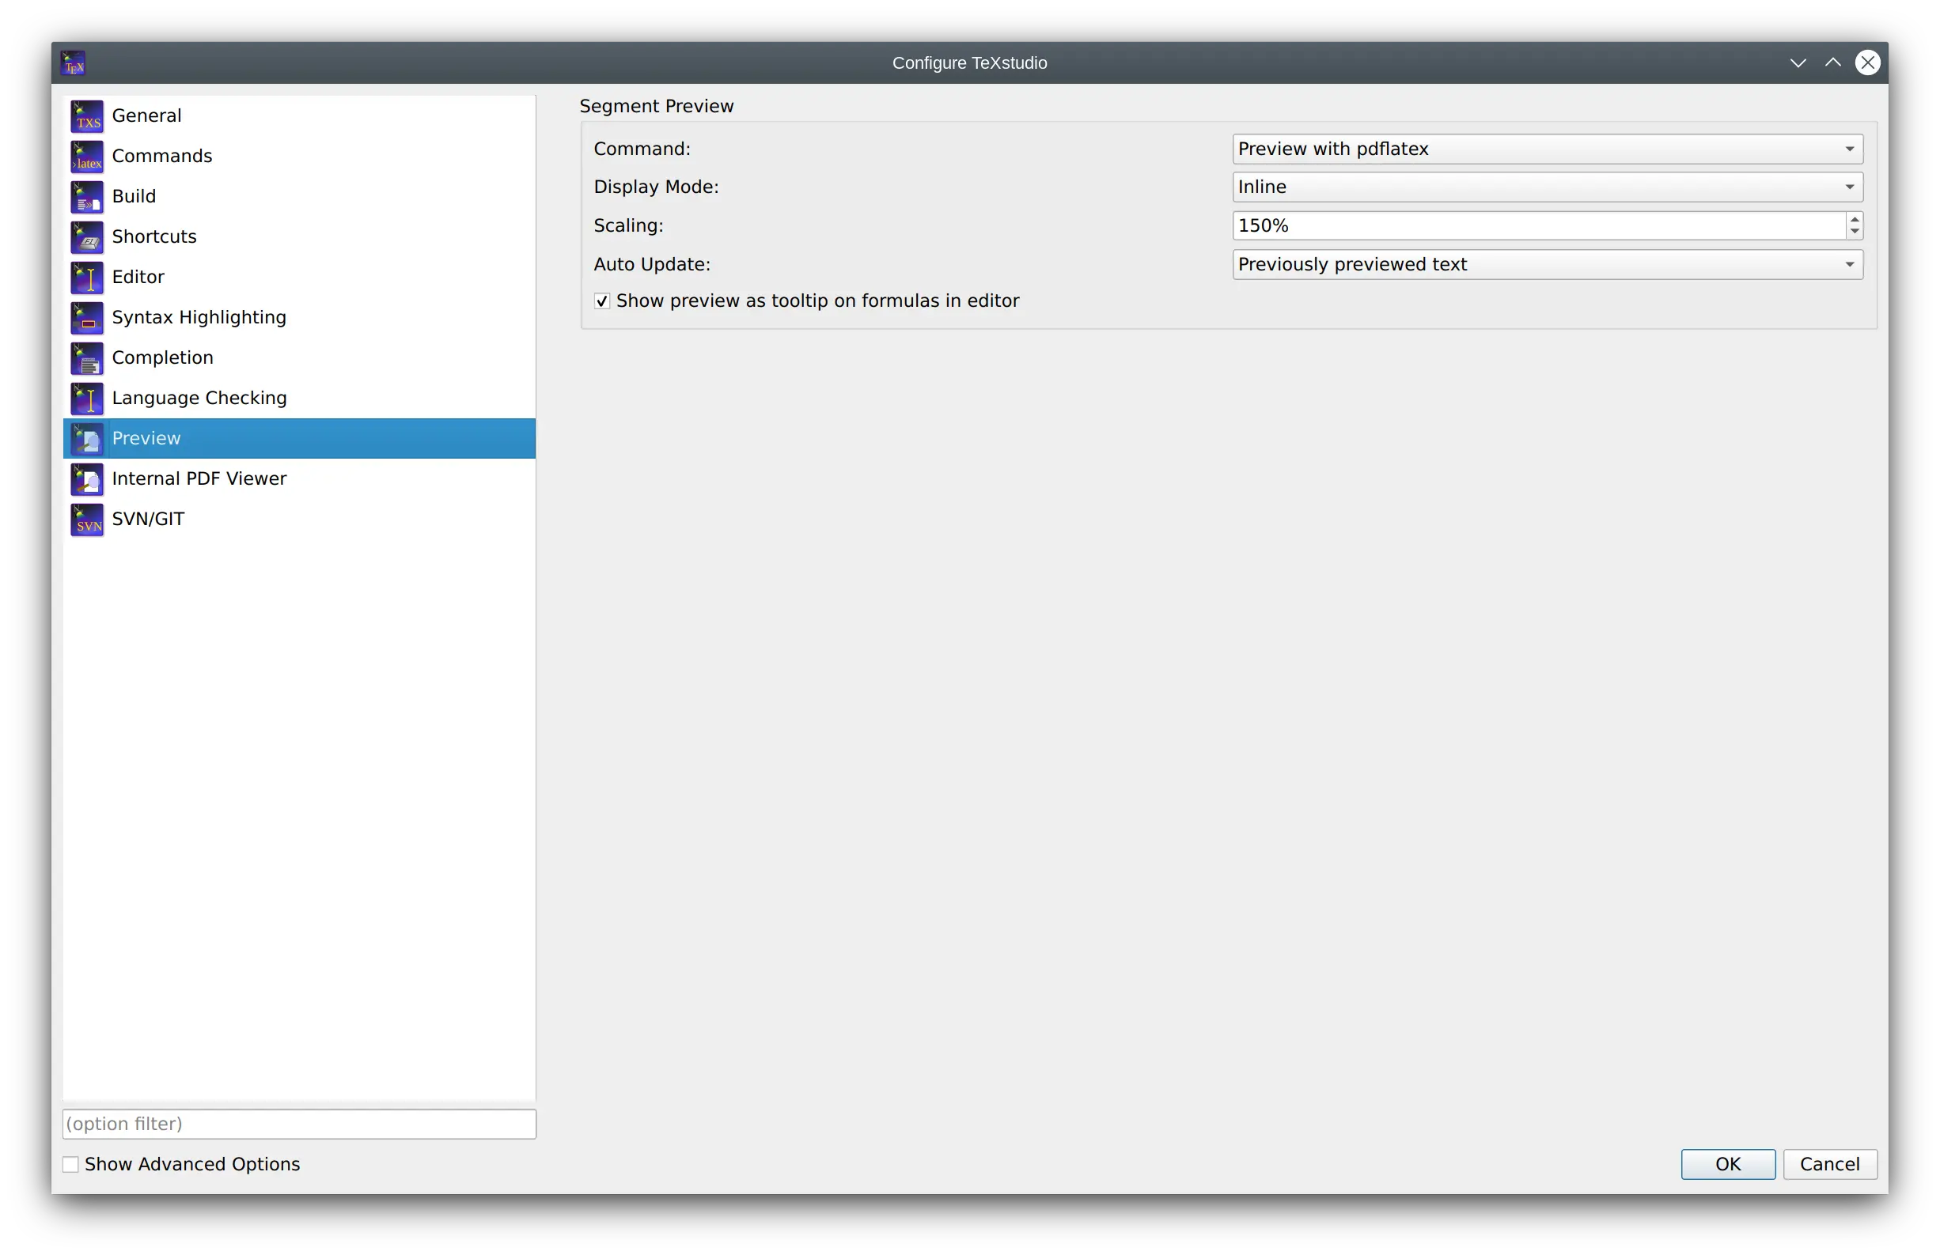Image resolution: width=1940 pixels, height=1255 pixels.
Task: Go to the Editor settings page
Action: pyautogui.click(x=138, y=277)
